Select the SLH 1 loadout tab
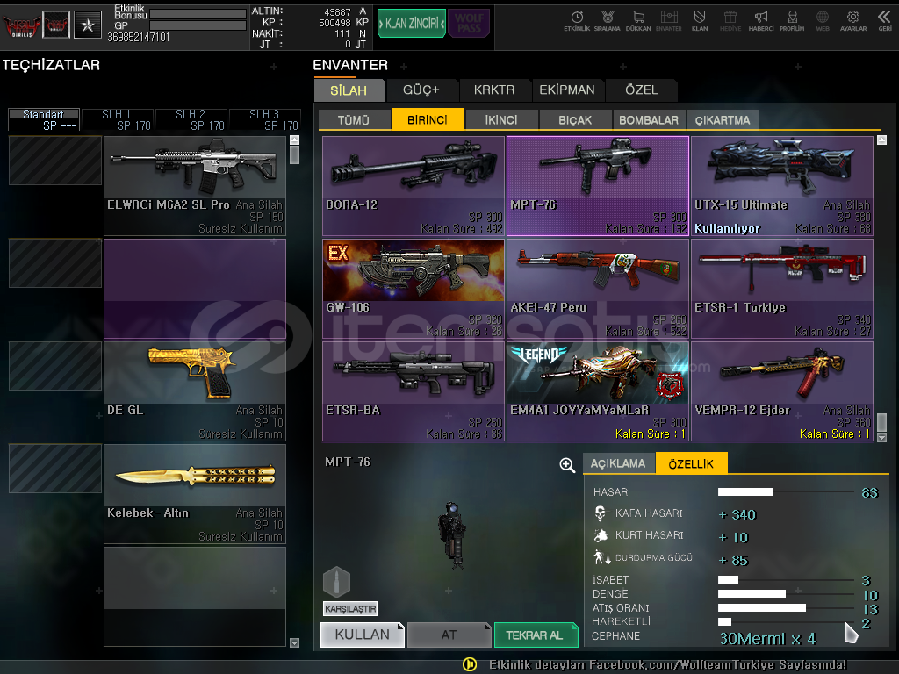The height and width of the screenshot is (674, 899). (x=118, y=119)
